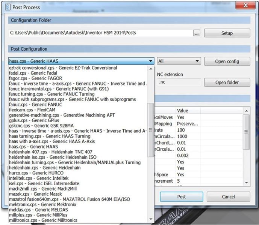The image size is (259, 225).
Task: Cancel the post process dialog
Action: (x=228, y=196)
